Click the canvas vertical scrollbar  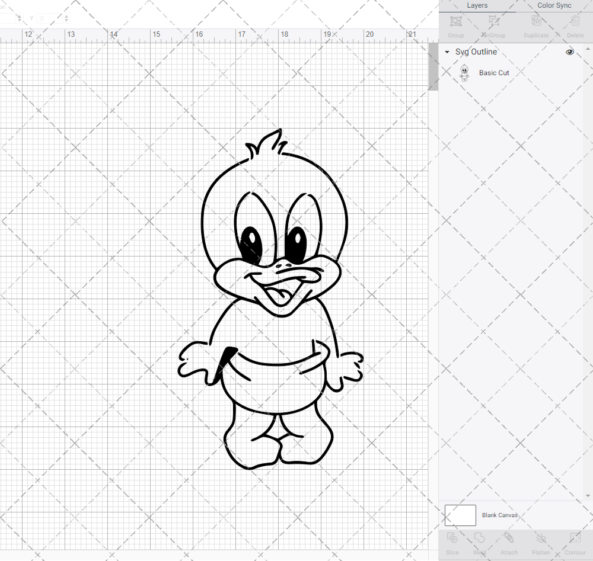tap(433, 65)
